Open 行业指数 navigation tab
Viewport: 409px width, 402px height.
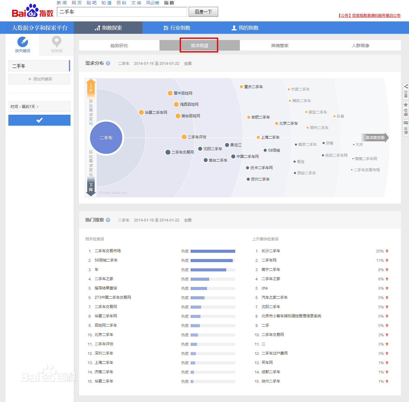(x=177, y=28)
